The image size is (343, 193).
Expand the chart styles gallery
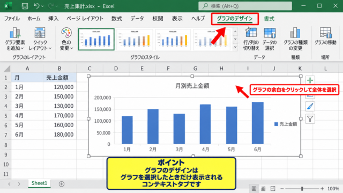point(235,47)
